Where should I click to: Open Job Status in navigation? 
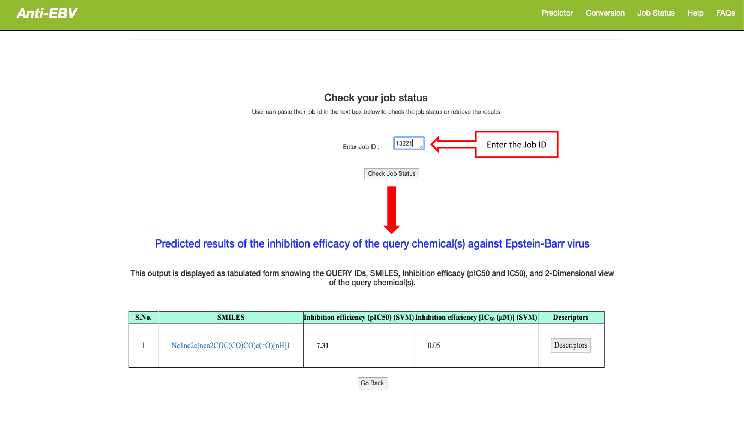[656, 13]
